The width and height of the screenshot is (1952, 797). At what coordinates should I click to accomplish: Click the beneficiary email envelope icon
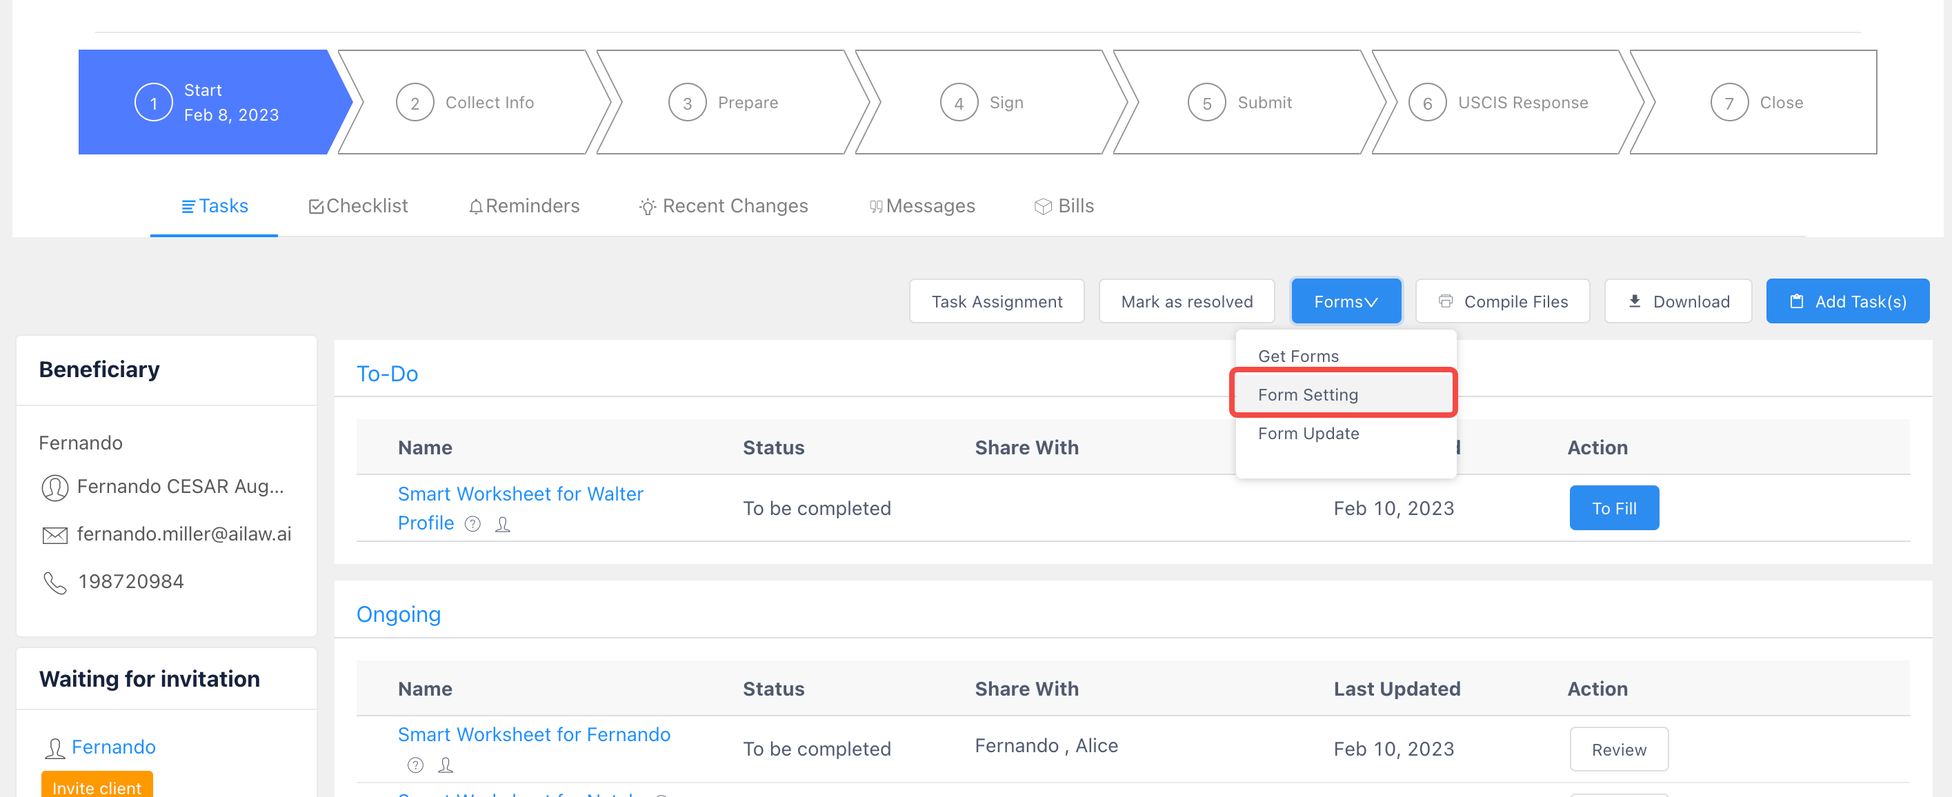point(54,536)
